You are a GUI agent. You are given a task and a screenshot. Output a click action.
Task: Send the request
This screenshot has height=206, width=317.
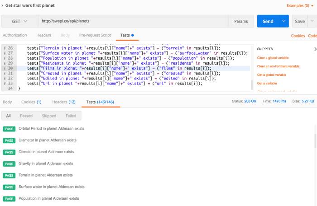268,21
